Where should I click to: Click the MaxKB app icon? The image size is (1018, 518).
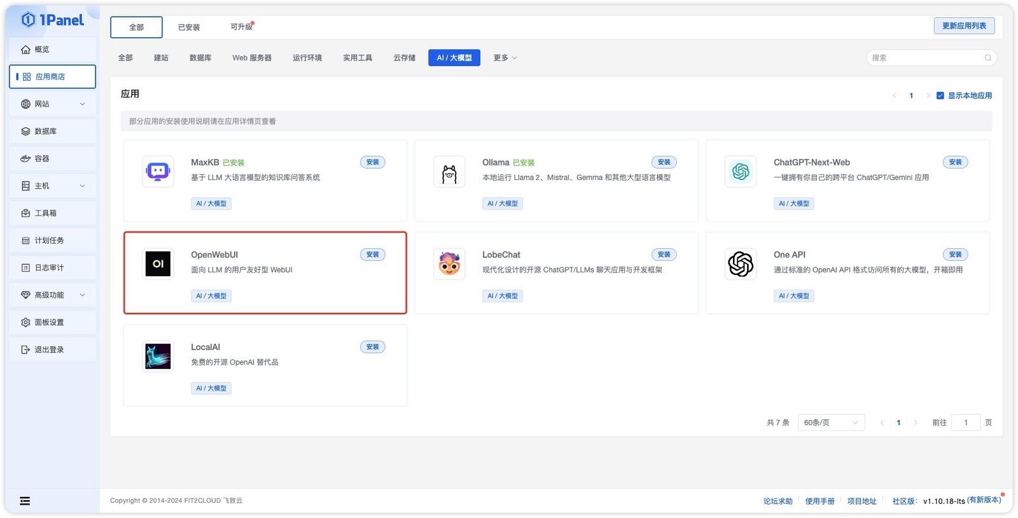158,172
